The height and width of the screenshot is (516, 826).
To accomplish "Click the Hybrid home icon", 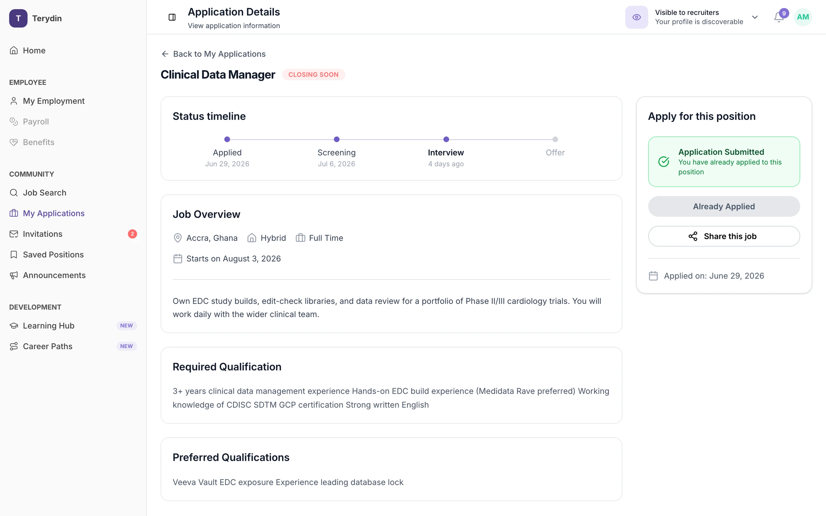I will coord(252,238).
